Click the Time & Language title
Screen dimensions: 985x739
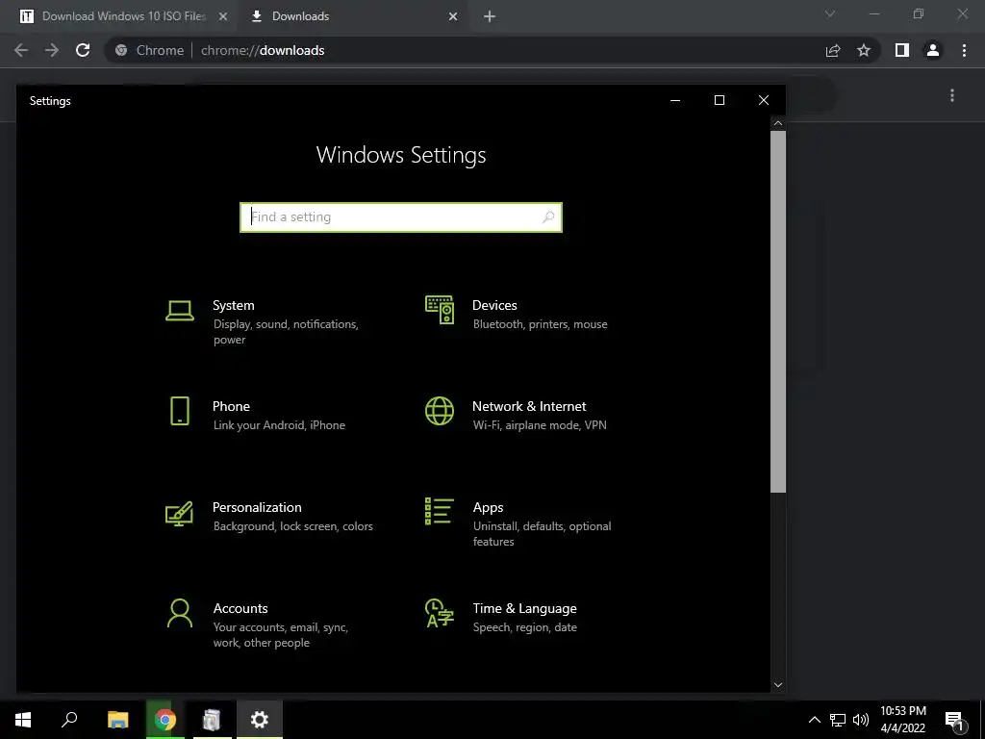[x=524, y=608]
